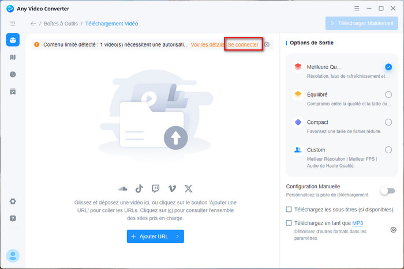Check the Téléchargez en tant que MP3 box

289,223
